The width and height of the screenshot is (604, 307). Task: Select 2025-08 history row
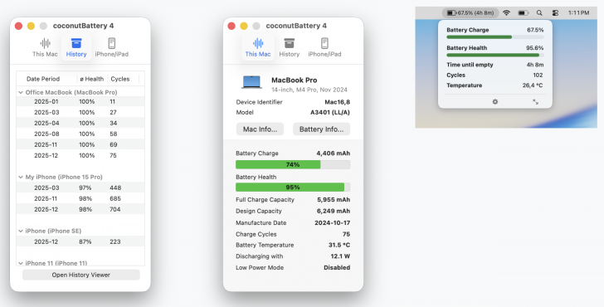[x=80, y=134]
